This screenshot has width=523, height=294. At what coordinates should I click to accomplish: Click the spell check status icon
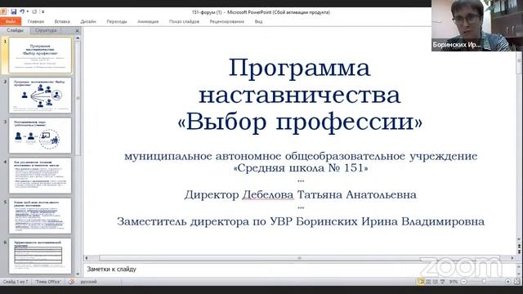(x=71, y=282)
